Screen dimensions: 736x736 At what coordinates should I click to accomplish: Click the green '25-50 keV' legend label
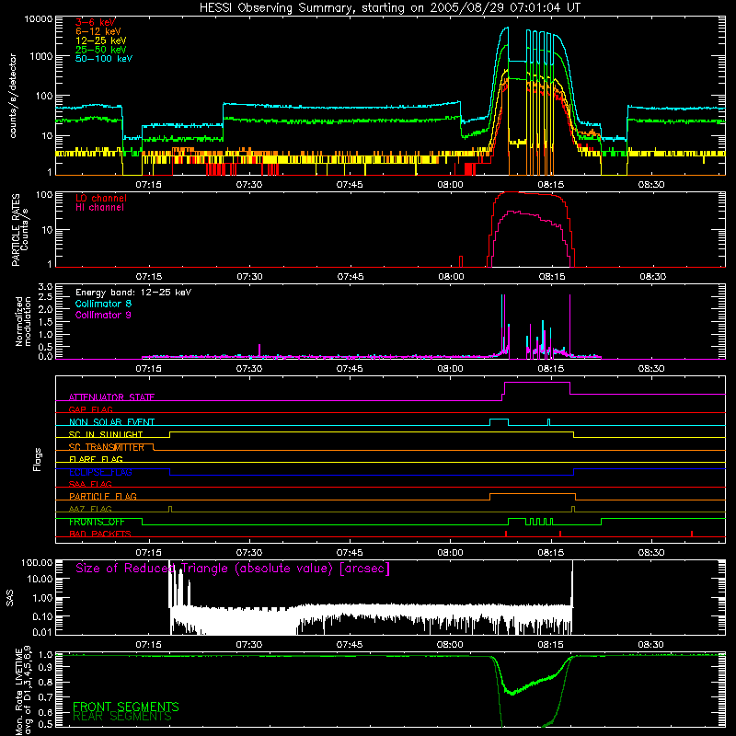click(101, 50)
